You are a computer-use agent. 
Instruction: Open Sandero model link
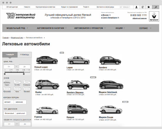(x=103, y=67)
